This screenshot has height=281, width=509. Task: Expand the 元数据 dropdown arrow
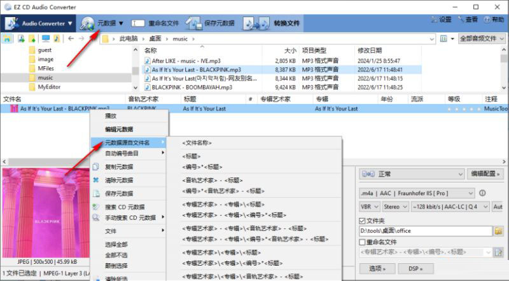(x=121, y=24)
